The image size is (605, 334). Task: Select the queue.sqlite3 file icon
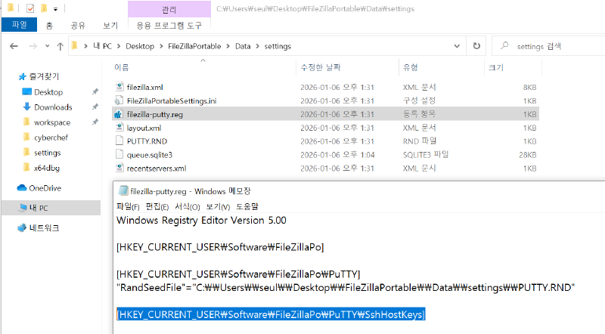click(119, 154)
